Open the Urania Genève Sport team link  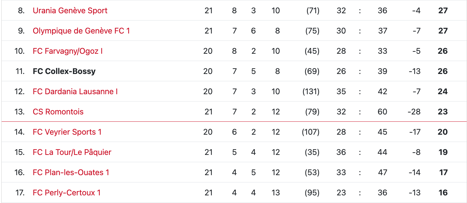point(70,11)
